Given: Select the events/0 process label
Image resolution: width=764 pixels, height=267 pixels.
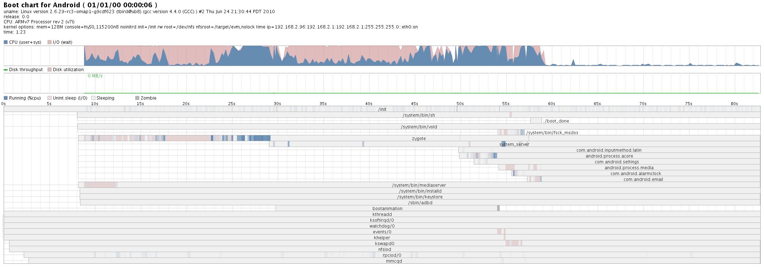Looking at the screenshot, I should (x=382, y=232).
